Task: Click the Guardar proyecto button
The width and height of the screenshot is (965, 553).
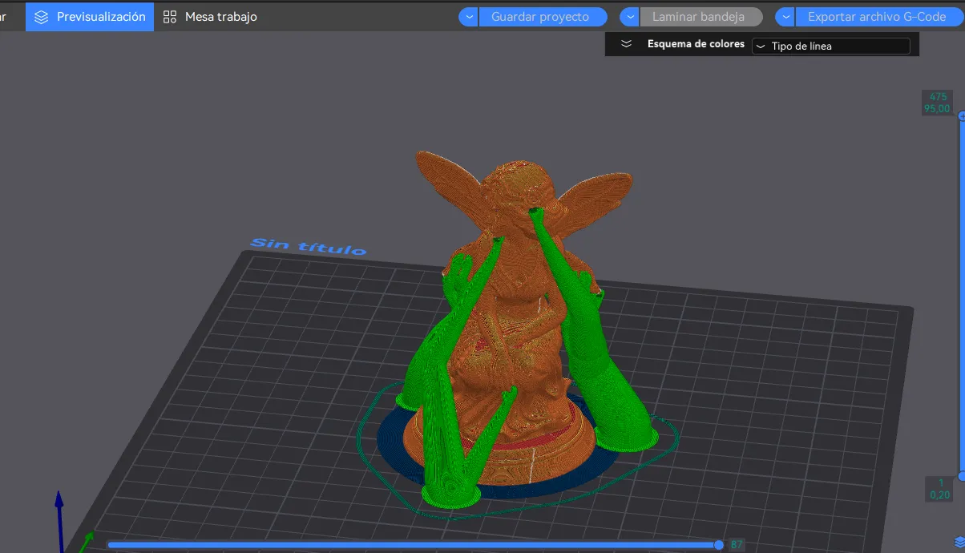Action: (543, 17)
